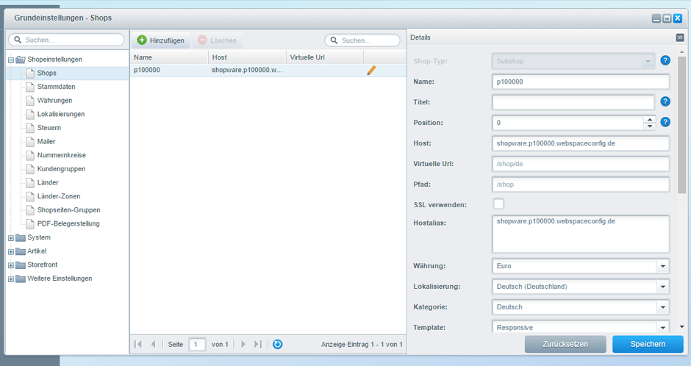Image resolution: width=691 pixels, height=366 pixels.
Task: Click the help icon next to Titel
Action: point(665,101)
